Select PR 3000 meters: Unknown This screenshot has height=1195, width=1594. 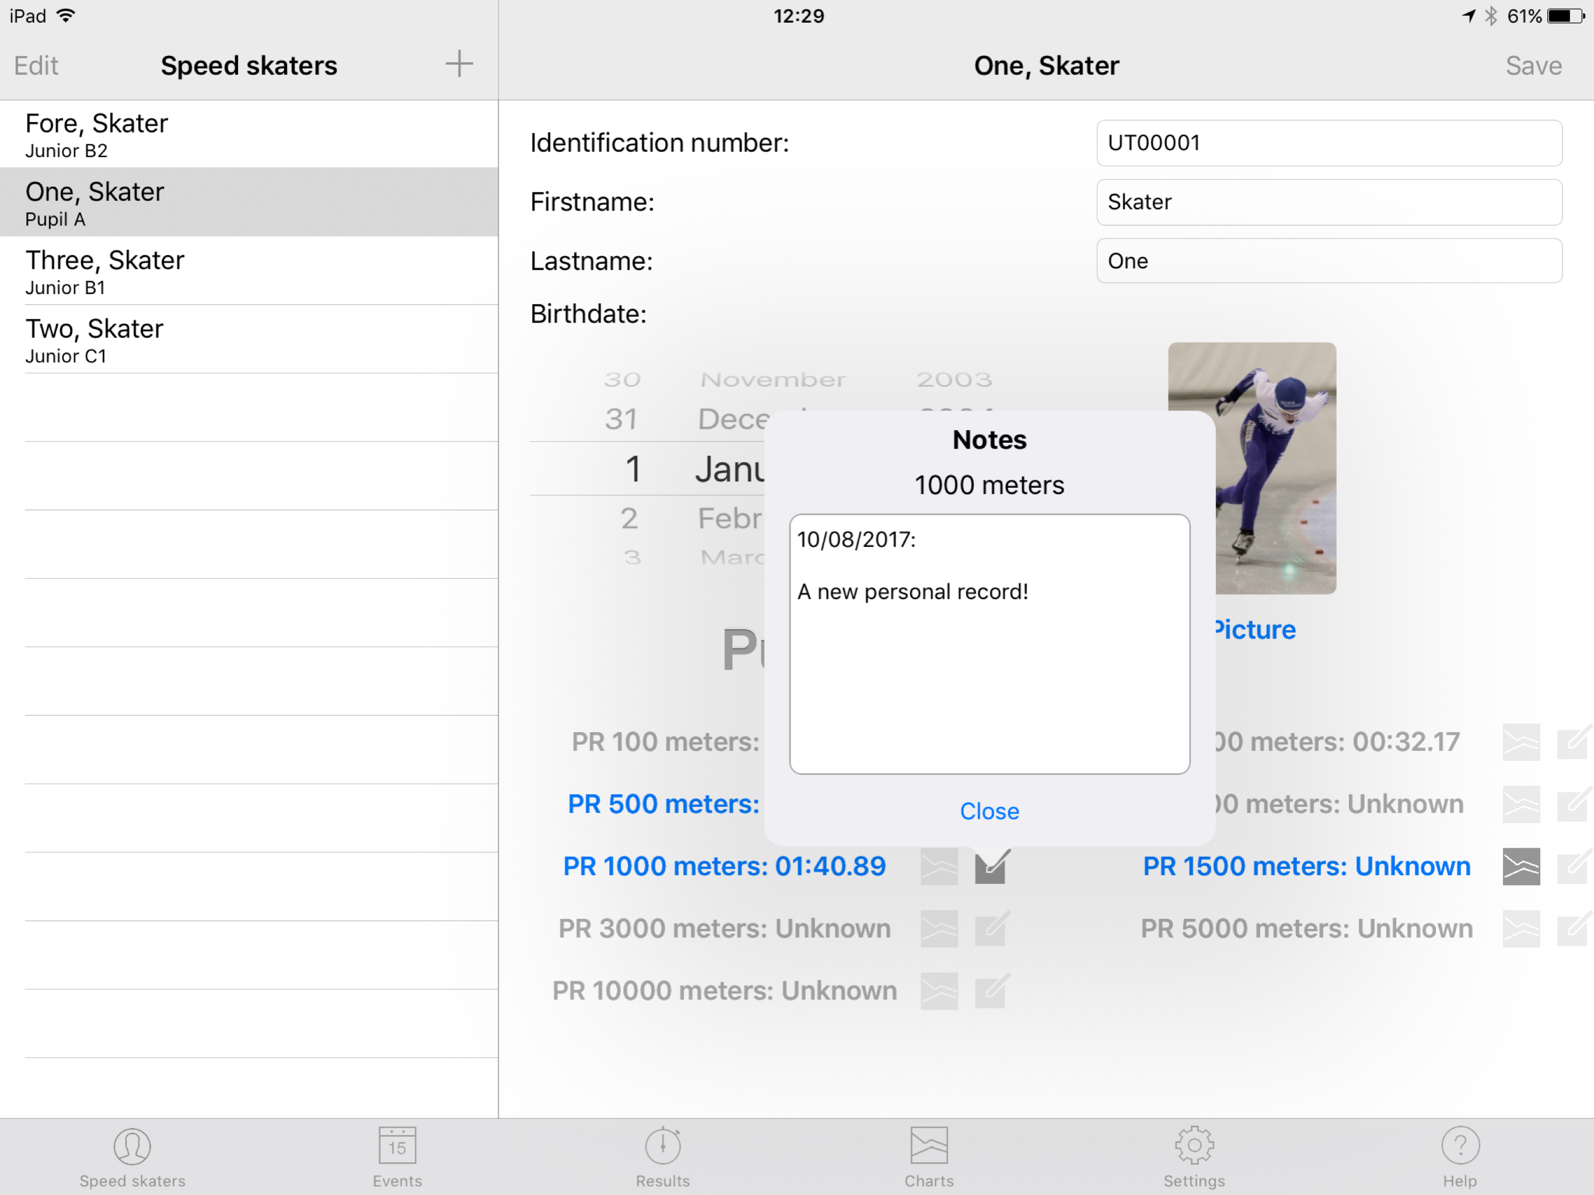(x=724, y=928)
